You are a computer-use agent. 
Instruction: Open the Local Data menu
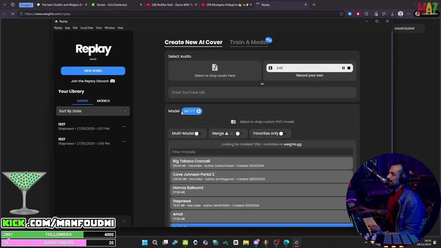click(x=86, y=28)
